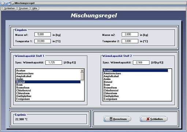The width and height of the screenshot is (187, 132).
Task: Click the Stoff 1 list scrollbar thumb
Action: (x=82, y=76)
